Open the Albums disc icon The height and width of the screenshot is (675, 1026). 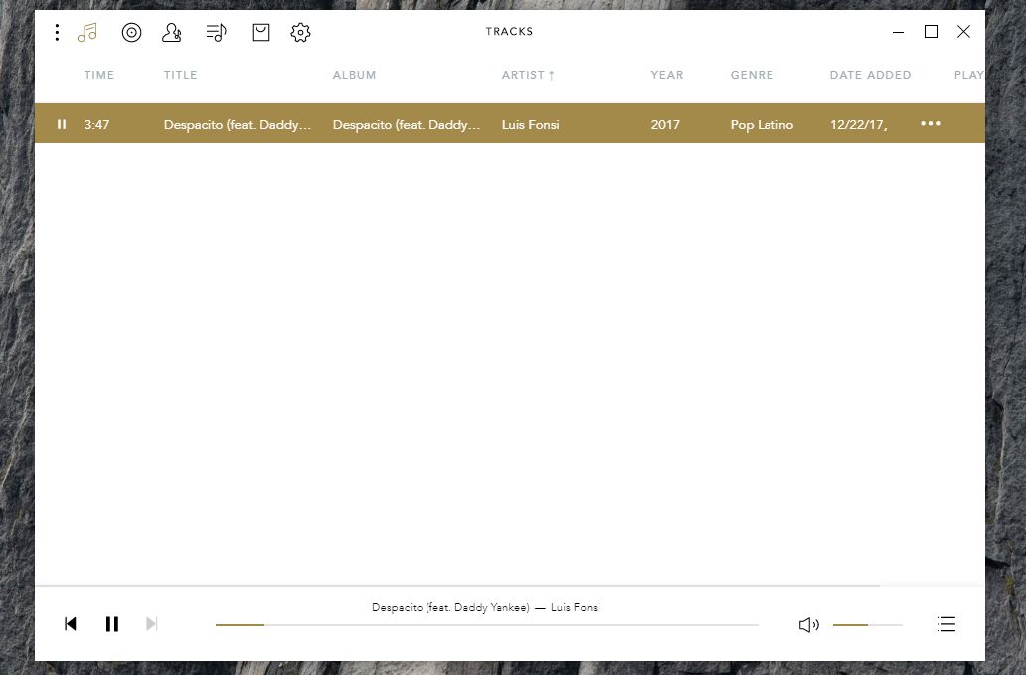[x=131, y=32]
